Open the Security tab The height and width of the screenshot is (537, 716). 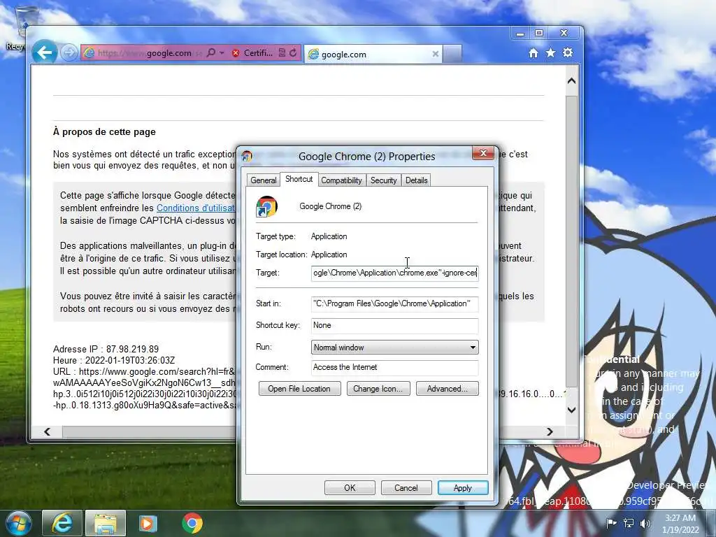[x=384, y=180]
